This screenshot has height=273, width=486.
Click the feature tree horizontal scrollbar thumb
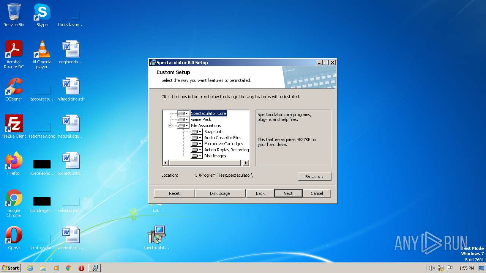coord(204,163)
